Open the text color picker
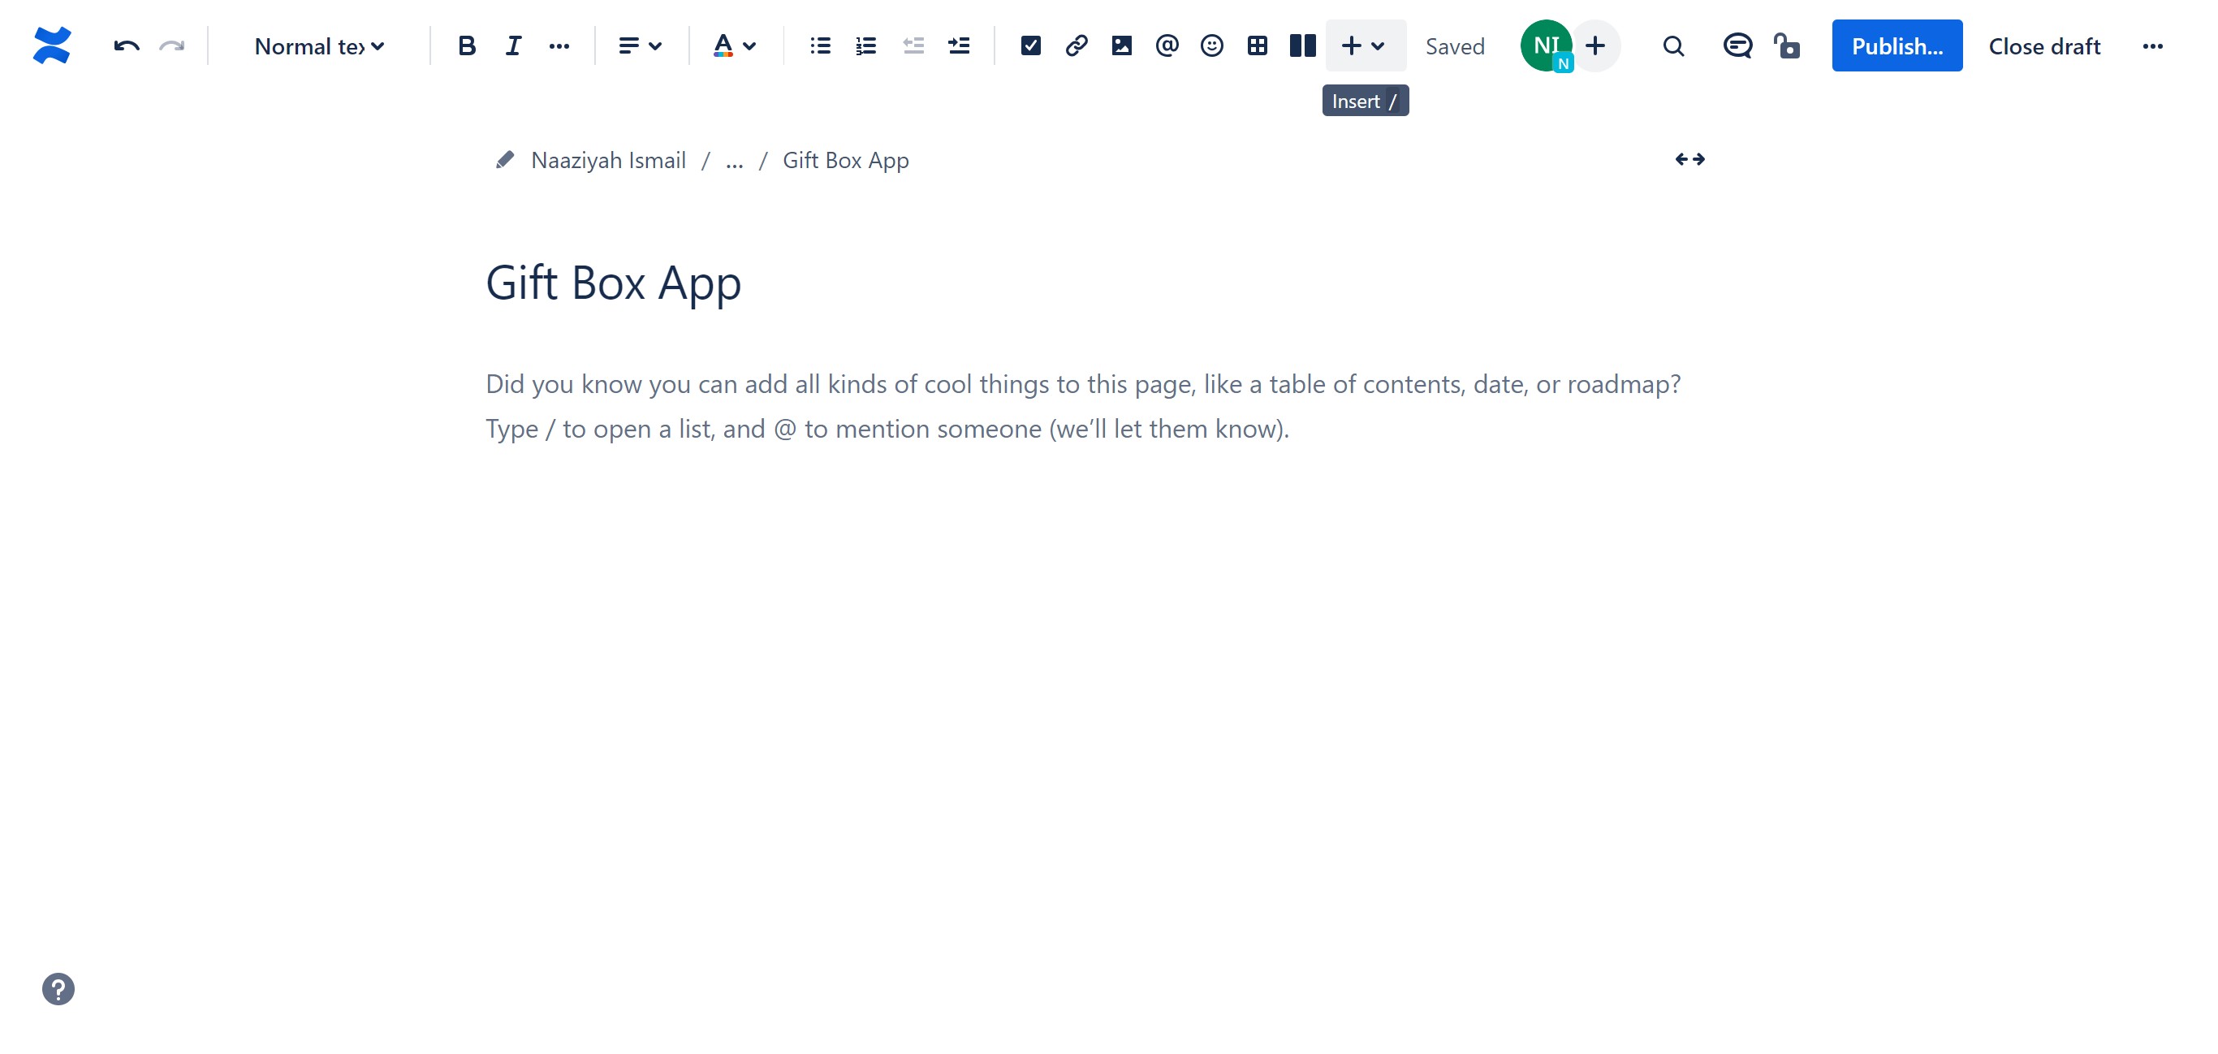 click(x=734, y=45)
